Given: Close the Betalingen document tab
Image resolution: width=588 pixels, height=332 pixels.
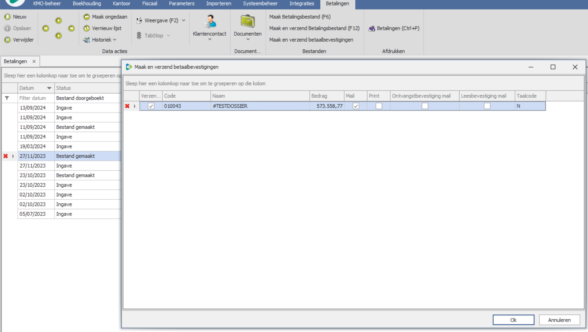Looking at the screenshot, I should click(34, 61).
